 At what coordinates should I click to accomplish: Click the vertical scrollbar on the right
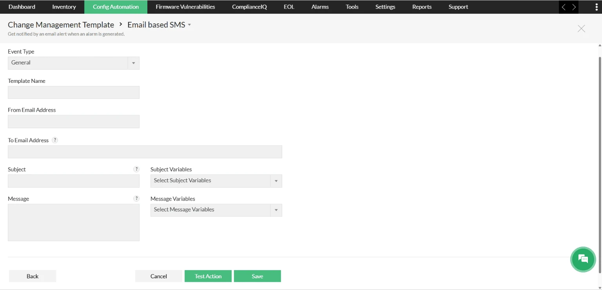[x=600, y=164]
